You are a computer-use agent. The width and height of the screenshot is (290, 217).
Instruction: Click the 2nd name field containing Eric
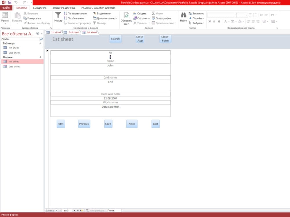110,86
